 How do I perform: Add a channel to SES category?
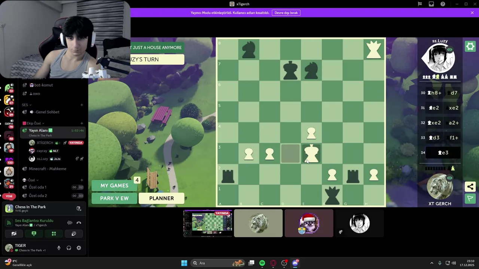click(82, 105)
